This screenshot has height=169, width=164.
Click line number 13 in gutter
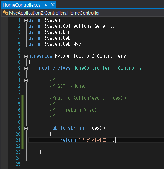18,92
